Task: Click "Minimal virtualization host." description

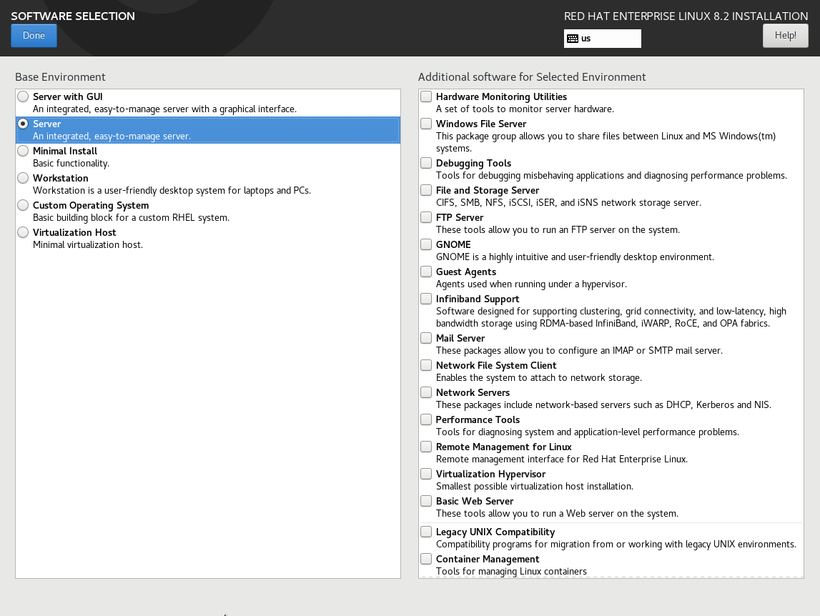Action: [x=88, y=245]
